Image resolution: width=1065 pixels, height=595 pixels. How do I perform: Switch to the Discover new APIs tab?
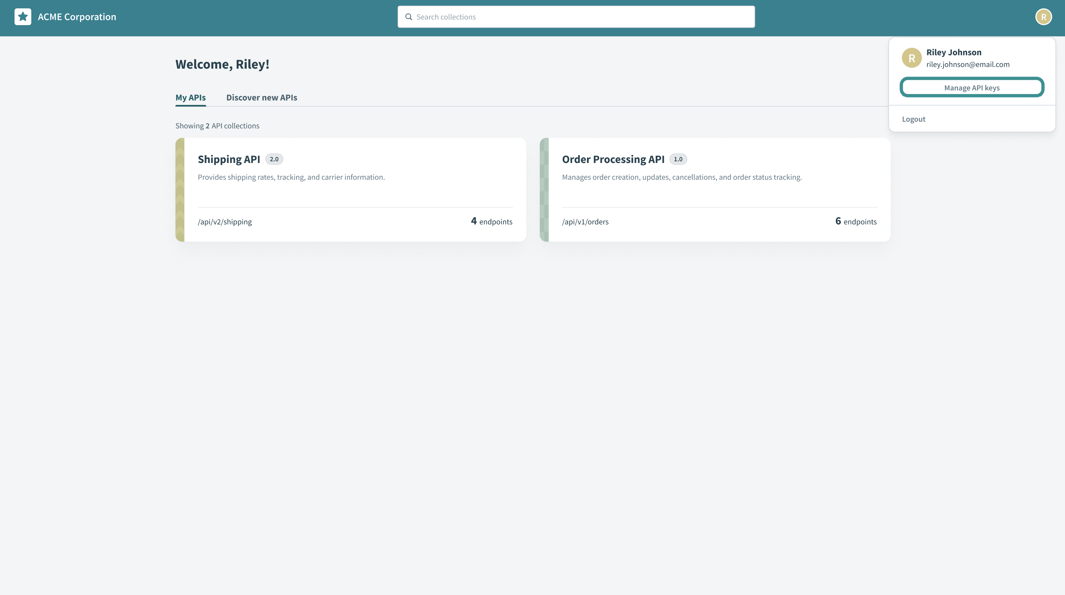click(262, 97)
